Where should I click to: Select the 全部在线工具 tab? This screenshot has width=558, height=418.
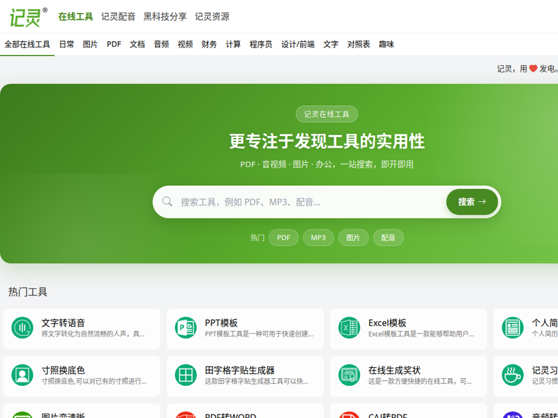point(27,45)
